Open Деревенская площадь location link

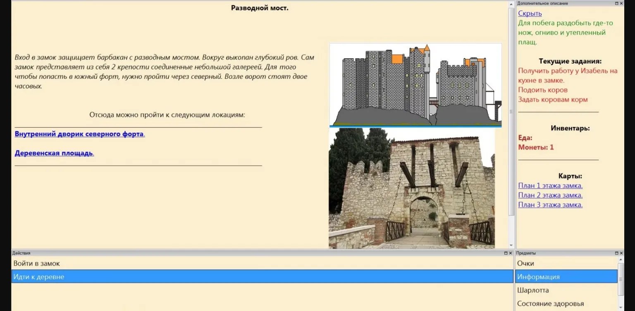pyautogui.click(x=54, y=153)
